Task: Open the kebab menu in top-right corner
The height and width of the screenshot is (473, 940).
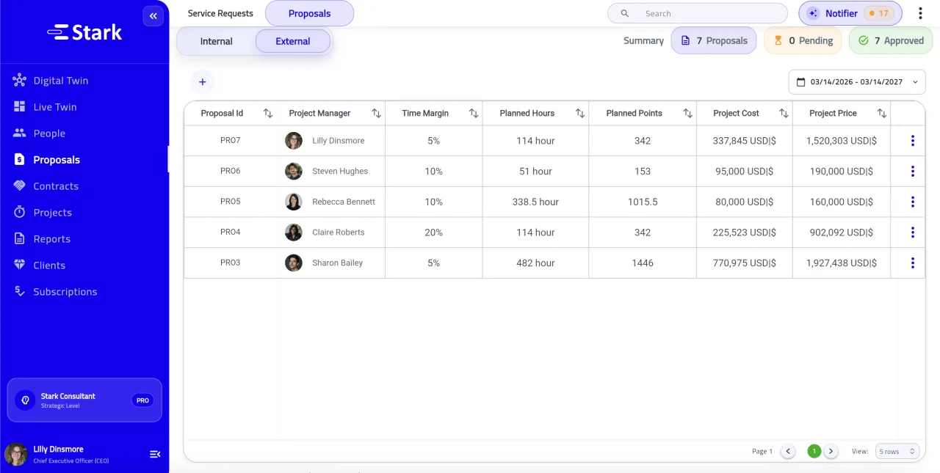Action: click(x=920, y=13)
